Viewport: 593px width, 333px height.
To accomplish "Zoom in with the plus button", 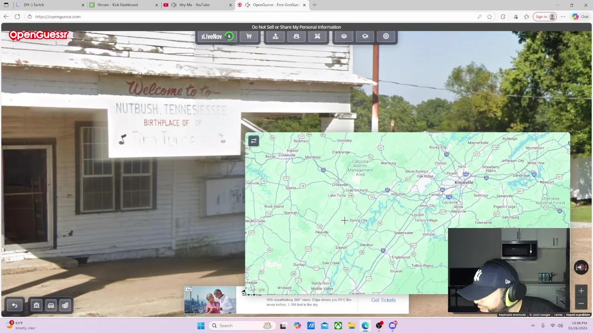I will pyautogui.click(x=581, y=291).
